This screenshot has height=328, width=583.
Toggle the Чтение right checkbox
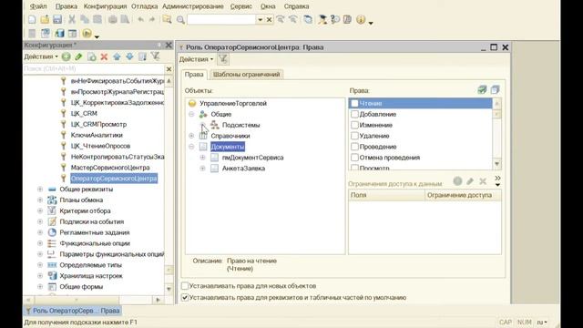coord(354,103)
